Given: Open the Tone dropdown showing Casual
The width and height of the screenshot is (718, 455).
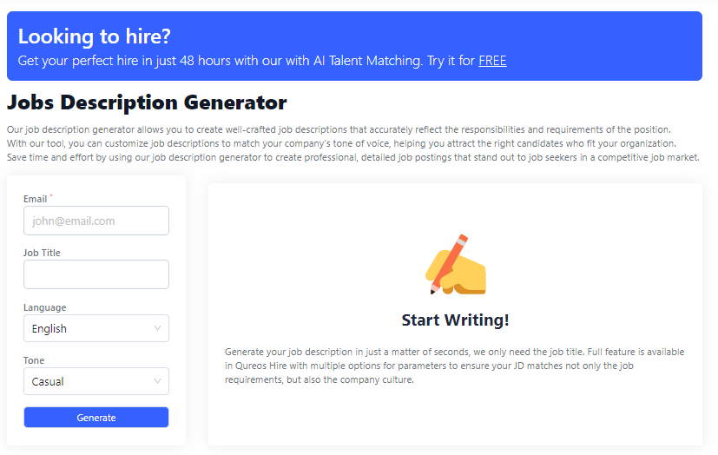Looking at the screenshot, I should [x=96, y=381].
